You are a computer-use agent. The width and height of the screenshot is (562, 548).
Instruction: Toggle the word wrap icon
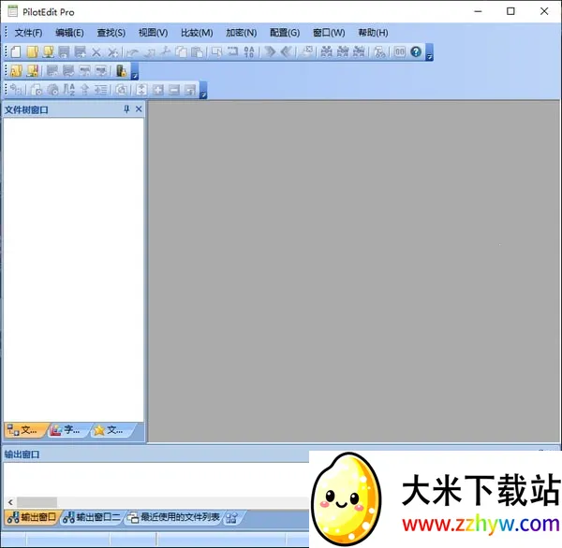[232, 51]
